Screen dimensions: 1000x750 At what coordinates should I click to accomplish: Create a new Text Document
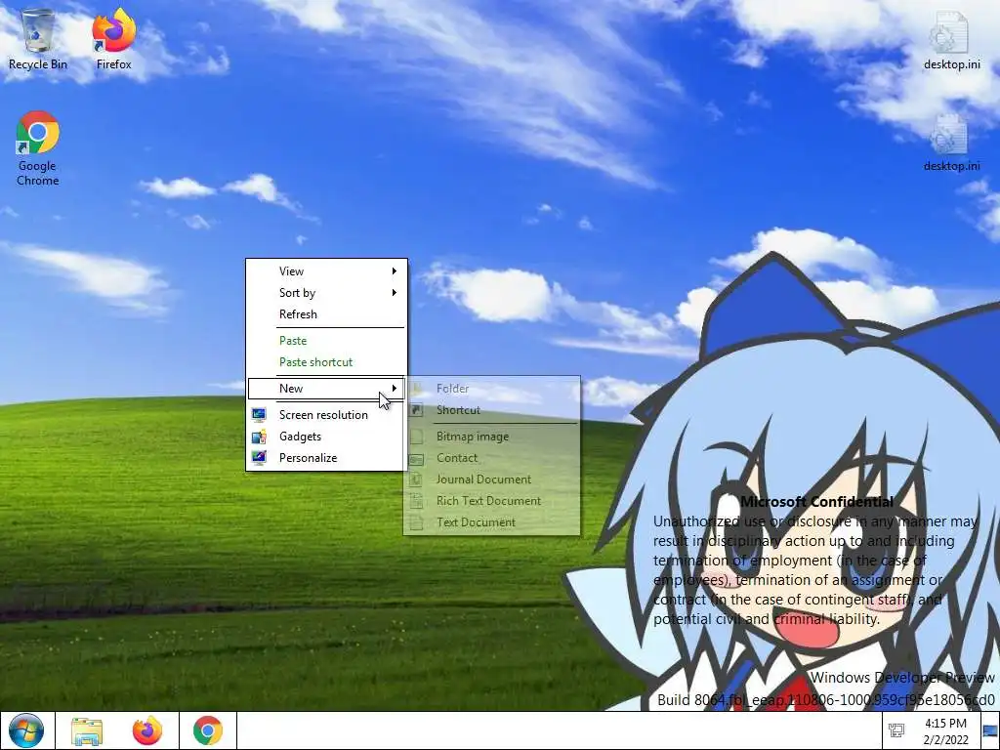492,521
